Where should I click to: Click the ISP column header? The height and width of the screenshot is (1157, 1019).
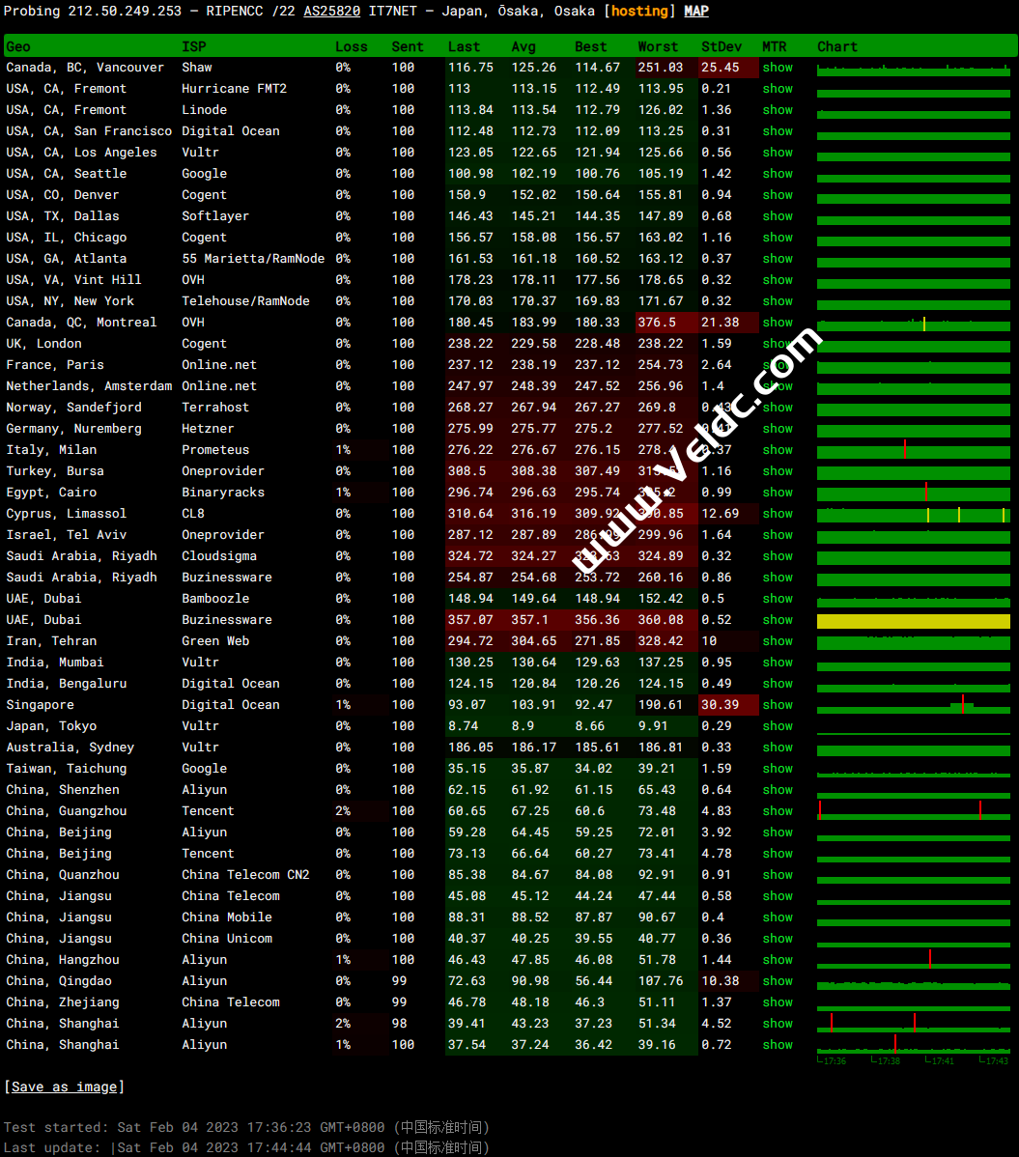193,46
